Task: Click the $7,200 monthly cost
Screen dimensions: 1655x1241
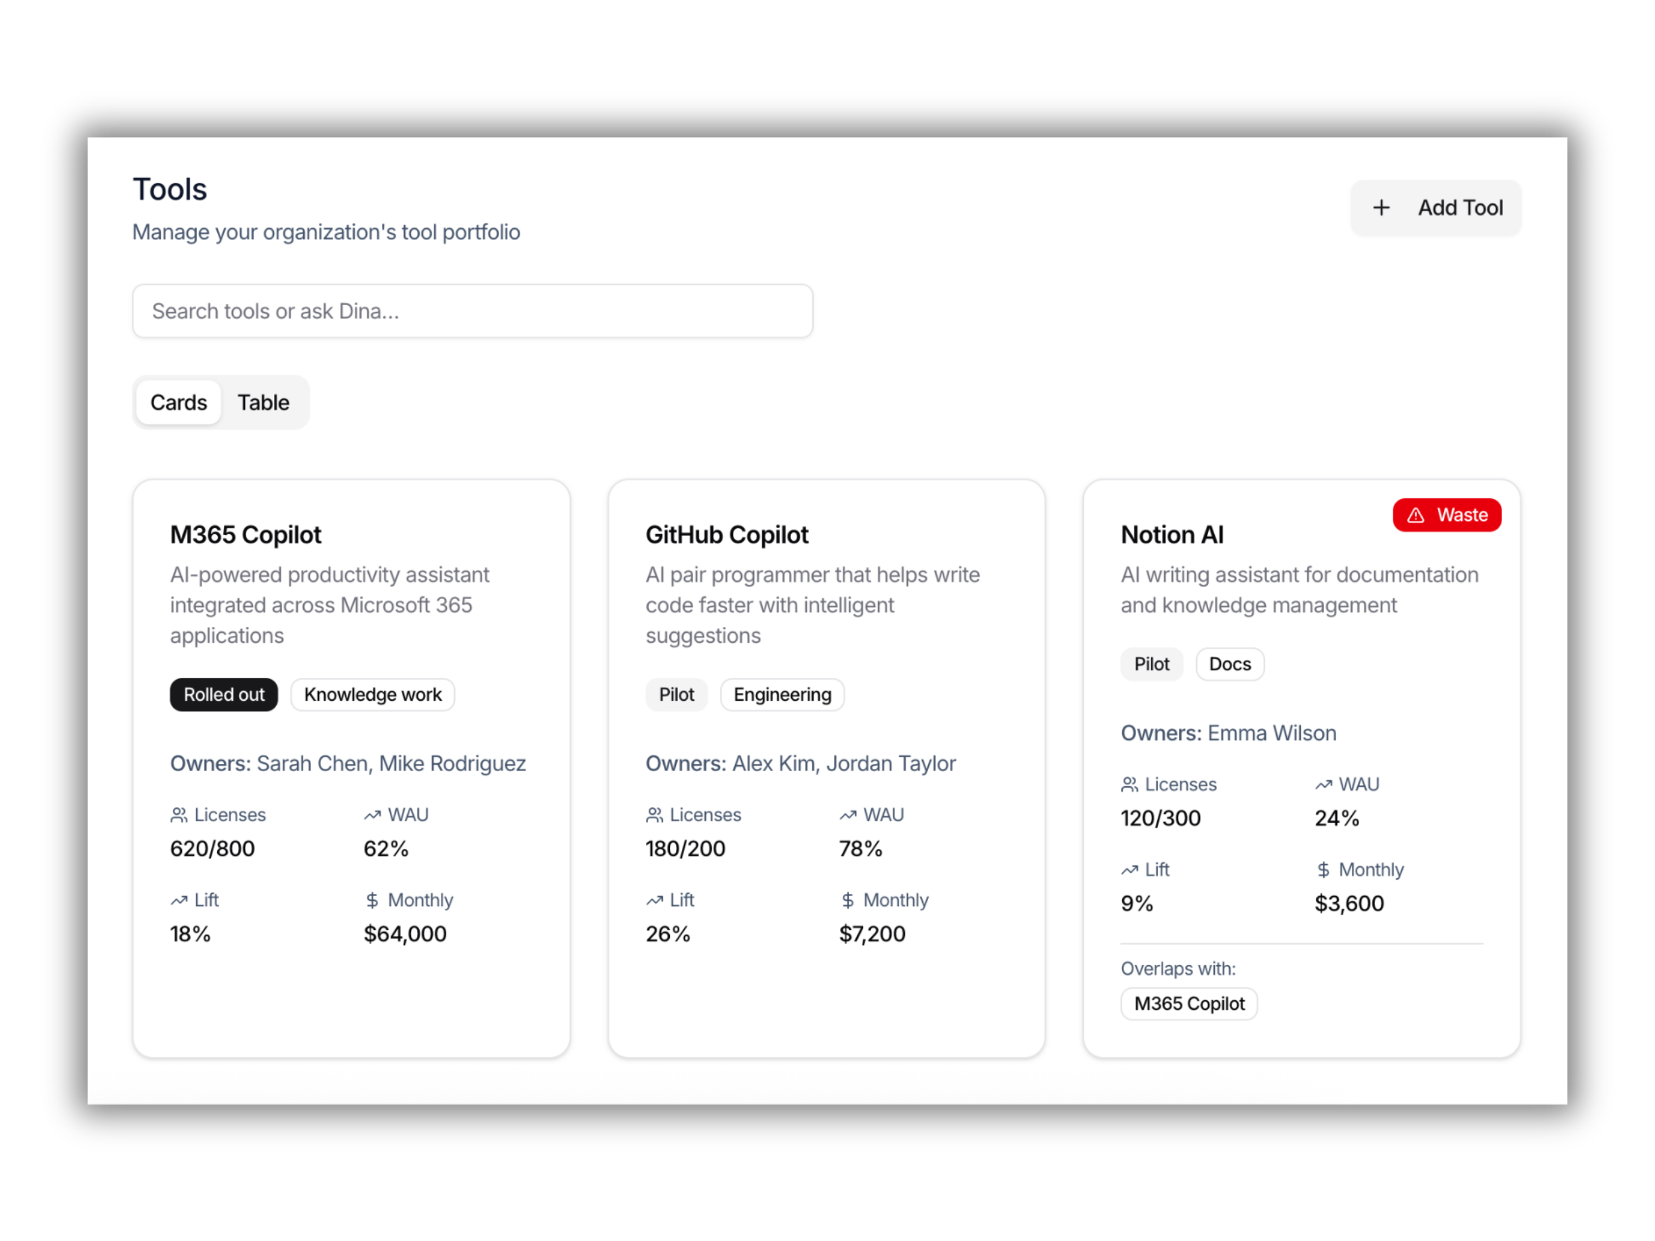Action: pos(873,933)
